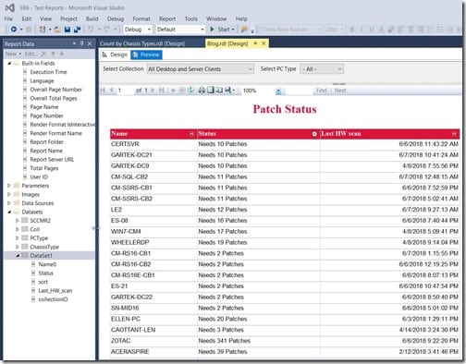Image resolution: width=466 pixels, height=364 pixels.
Task: Switch to the Design view tab
Action: coord(115,55)
